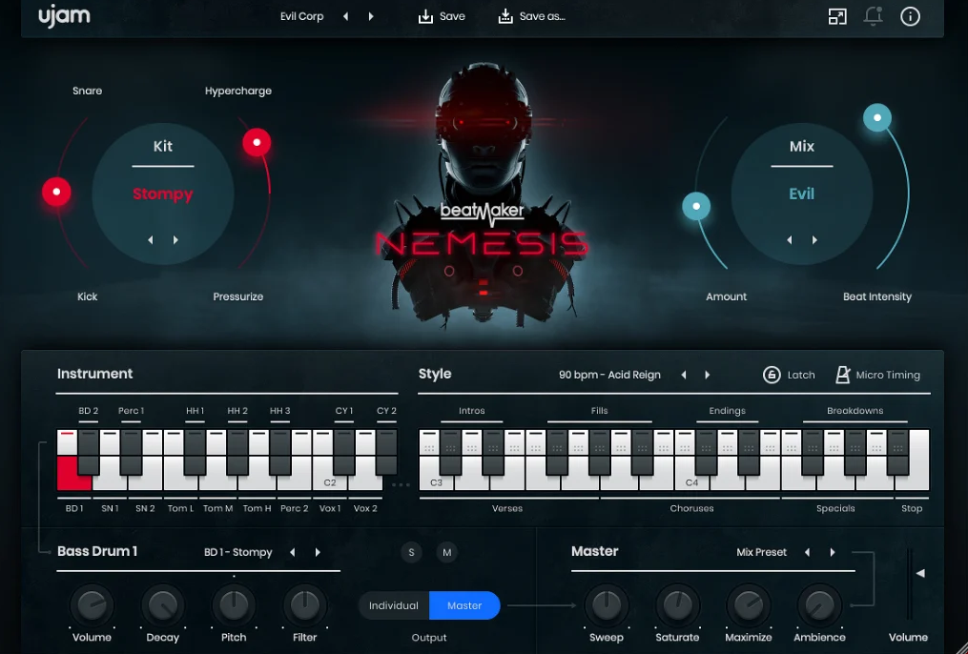Screen dimensions: 968x654
Task: Click the ujam logo
Action: 64,16
